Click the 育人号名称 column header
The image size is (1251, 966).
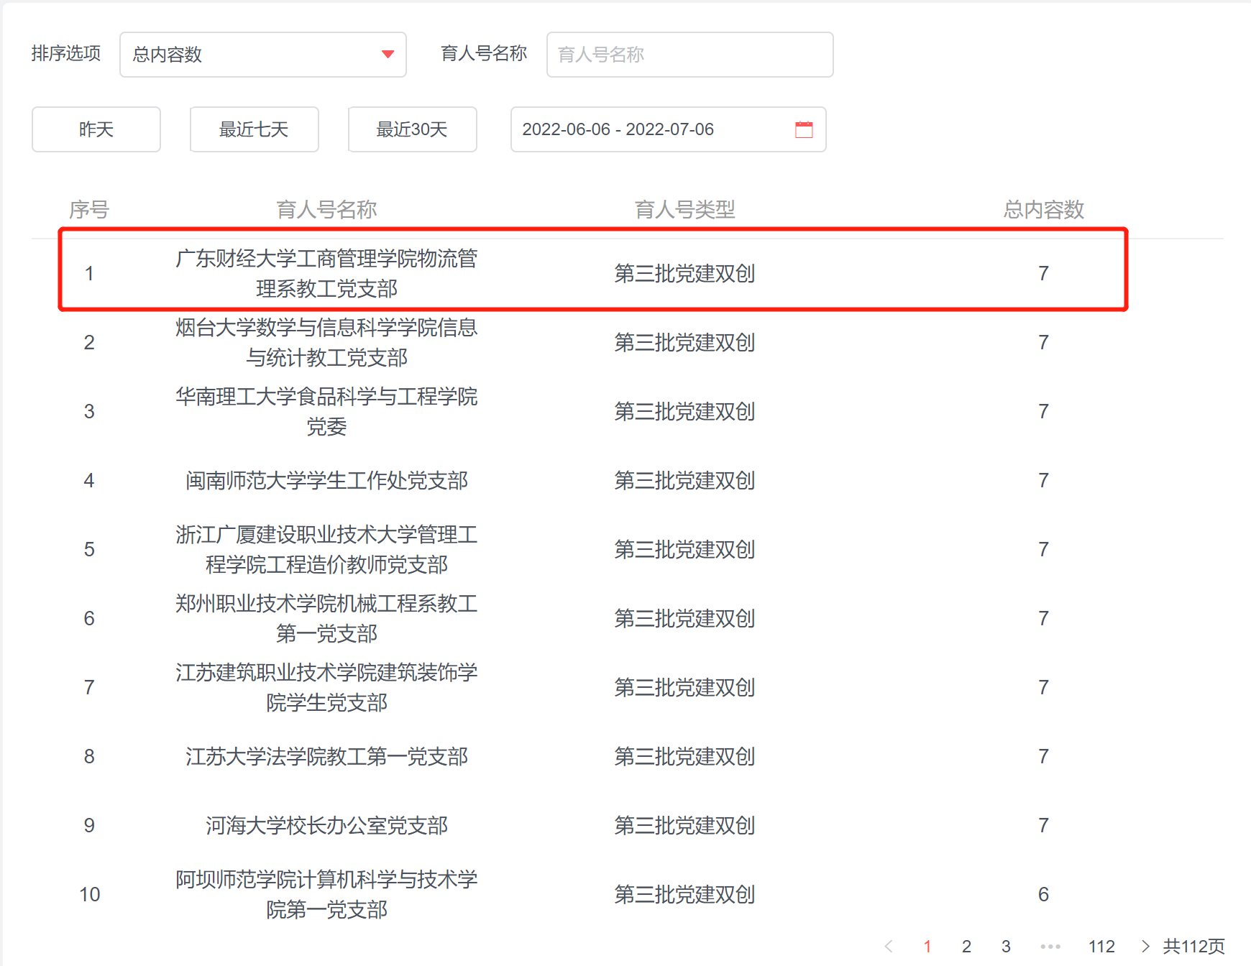tap(326, 210)
